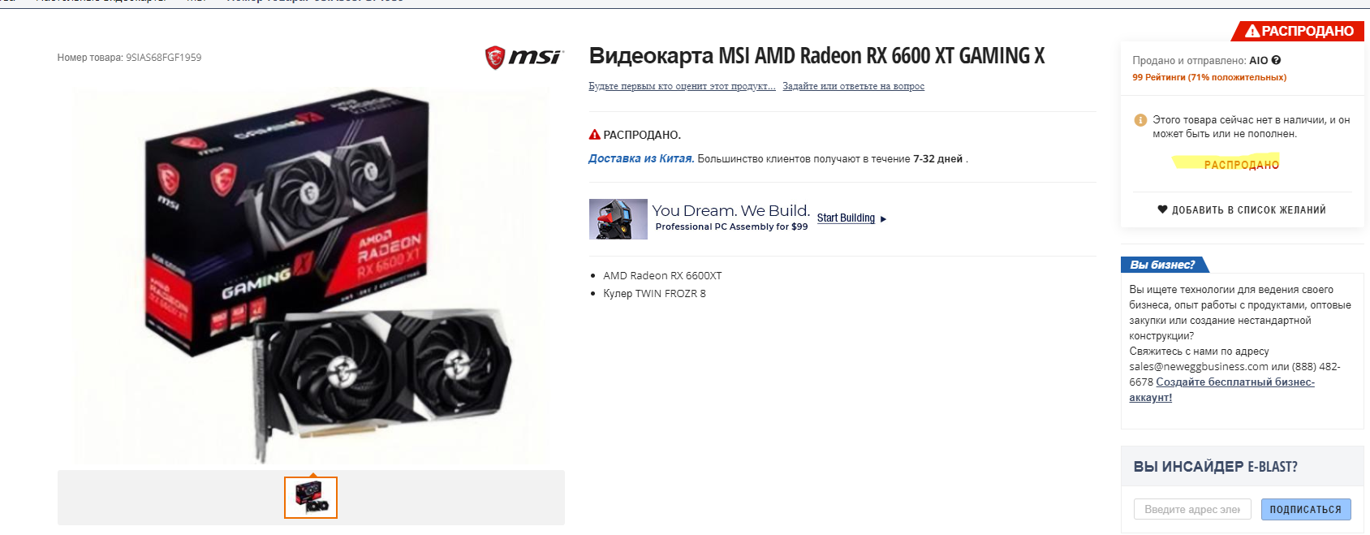Click 'Доставка из Китая' shipping link

click(641, 158)
